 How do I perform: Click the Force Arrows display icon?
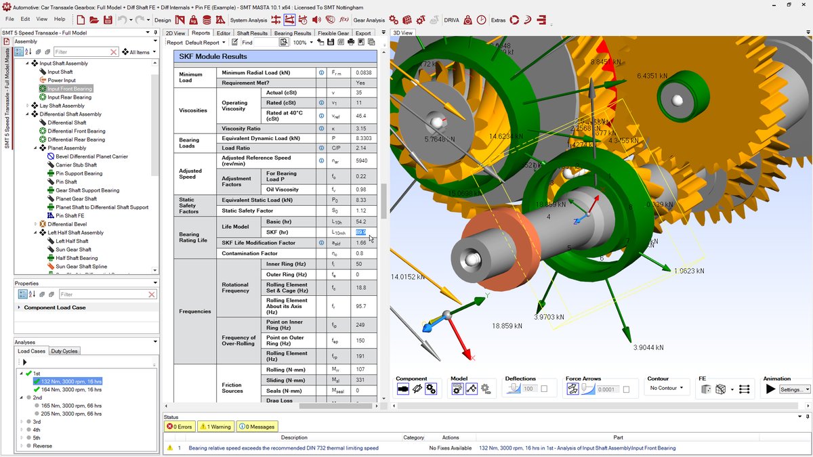pyautogui.click(x=573, y=389)
